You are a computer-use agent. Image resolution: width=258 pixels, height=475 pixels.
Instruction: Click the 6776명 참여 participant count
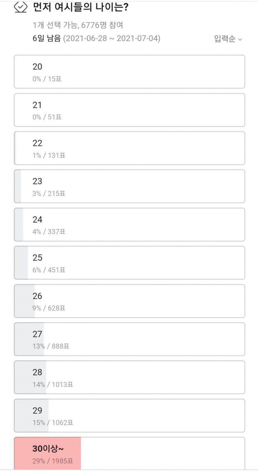click(x=102, y=25)
